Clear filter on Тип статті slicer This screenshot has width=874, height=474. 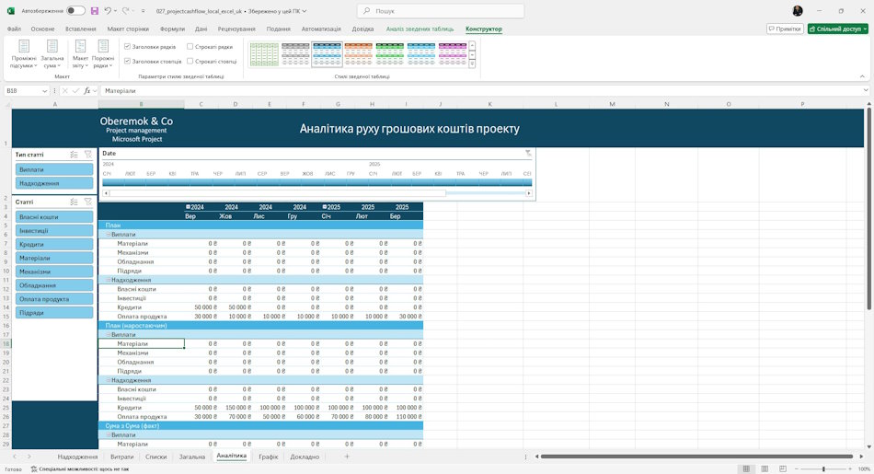pos(88,155)
